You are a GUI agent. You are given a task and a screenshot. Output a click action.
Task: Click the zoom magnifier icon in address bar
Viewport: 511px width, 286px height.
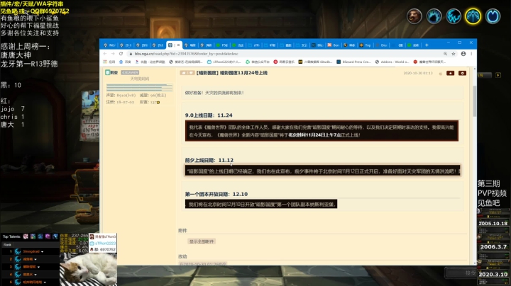(445, 54)
